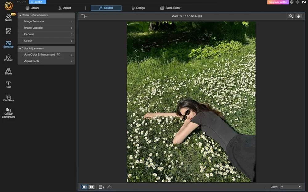This screenshot has width=308, height=192.
Task: Open the Effects panel
Action: click(x=8, y=71)
